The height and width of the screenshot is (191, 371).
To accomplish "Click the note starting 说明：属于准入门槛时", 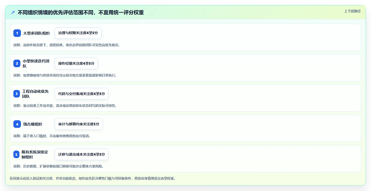I will 52,136.
